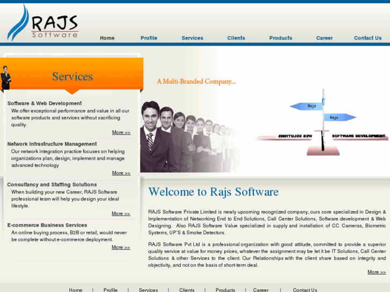Click Products in the footer navigation
The height and width of the screenshot is (292, 390).
(x=225, y=290)
